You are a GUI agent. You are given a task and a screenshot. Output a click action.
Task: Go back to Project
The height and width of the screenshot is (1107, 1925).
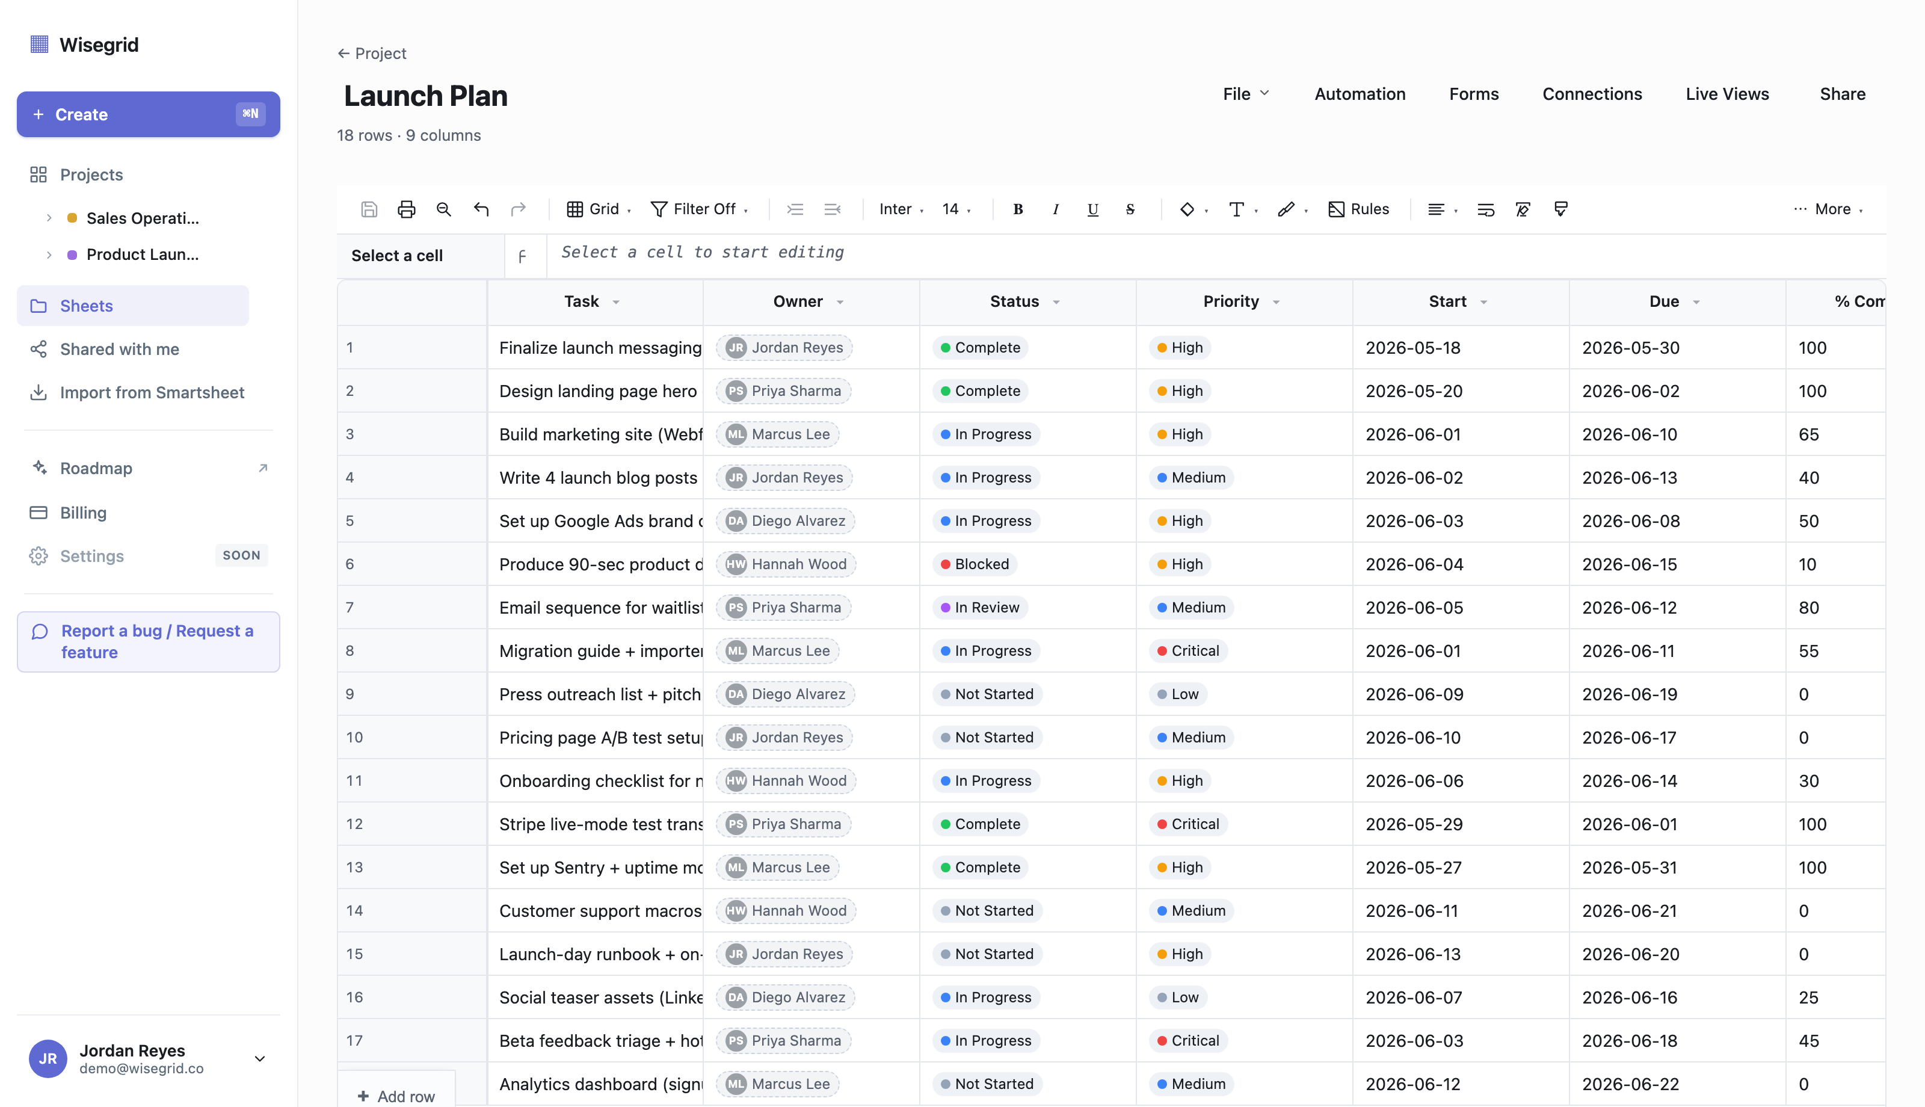pyautogui.click(x=372, y=53)
